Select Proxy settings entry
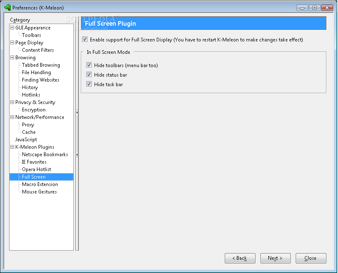Viewport: 338px width, 273px height. click(28, 125)
